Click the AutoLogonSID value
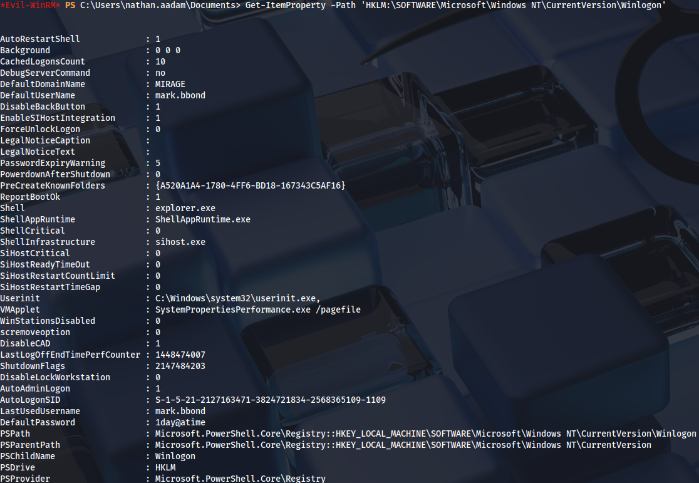699x483 pixels. (x=271, y=400)
